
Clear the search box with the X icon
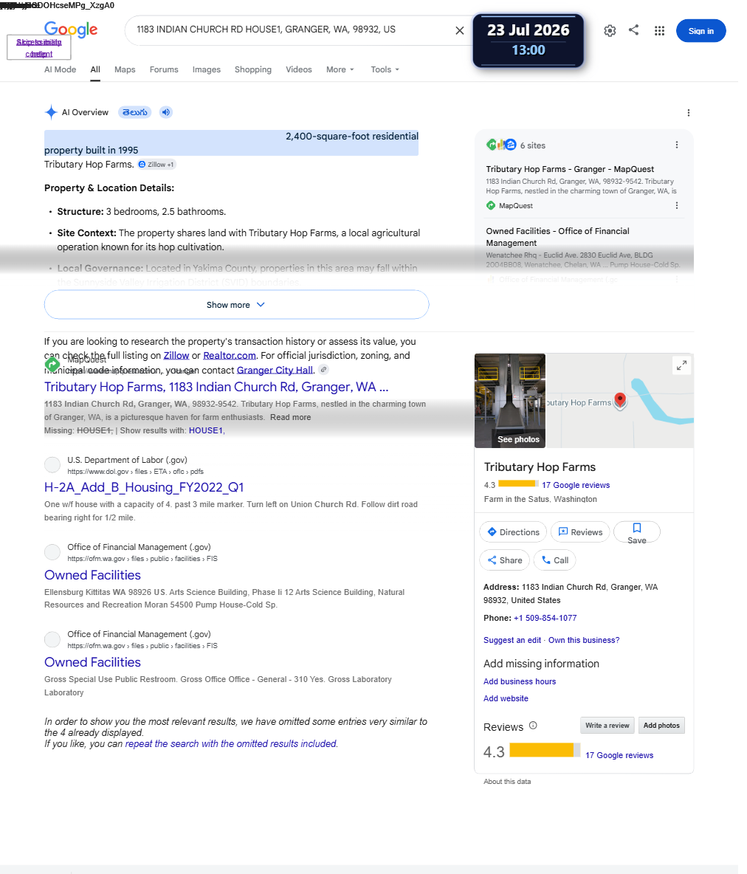[459, 31]
